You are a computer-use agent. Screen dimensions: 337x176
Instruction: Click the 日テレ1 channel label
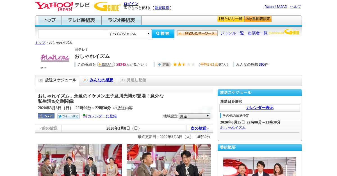[x=81, y=50]
